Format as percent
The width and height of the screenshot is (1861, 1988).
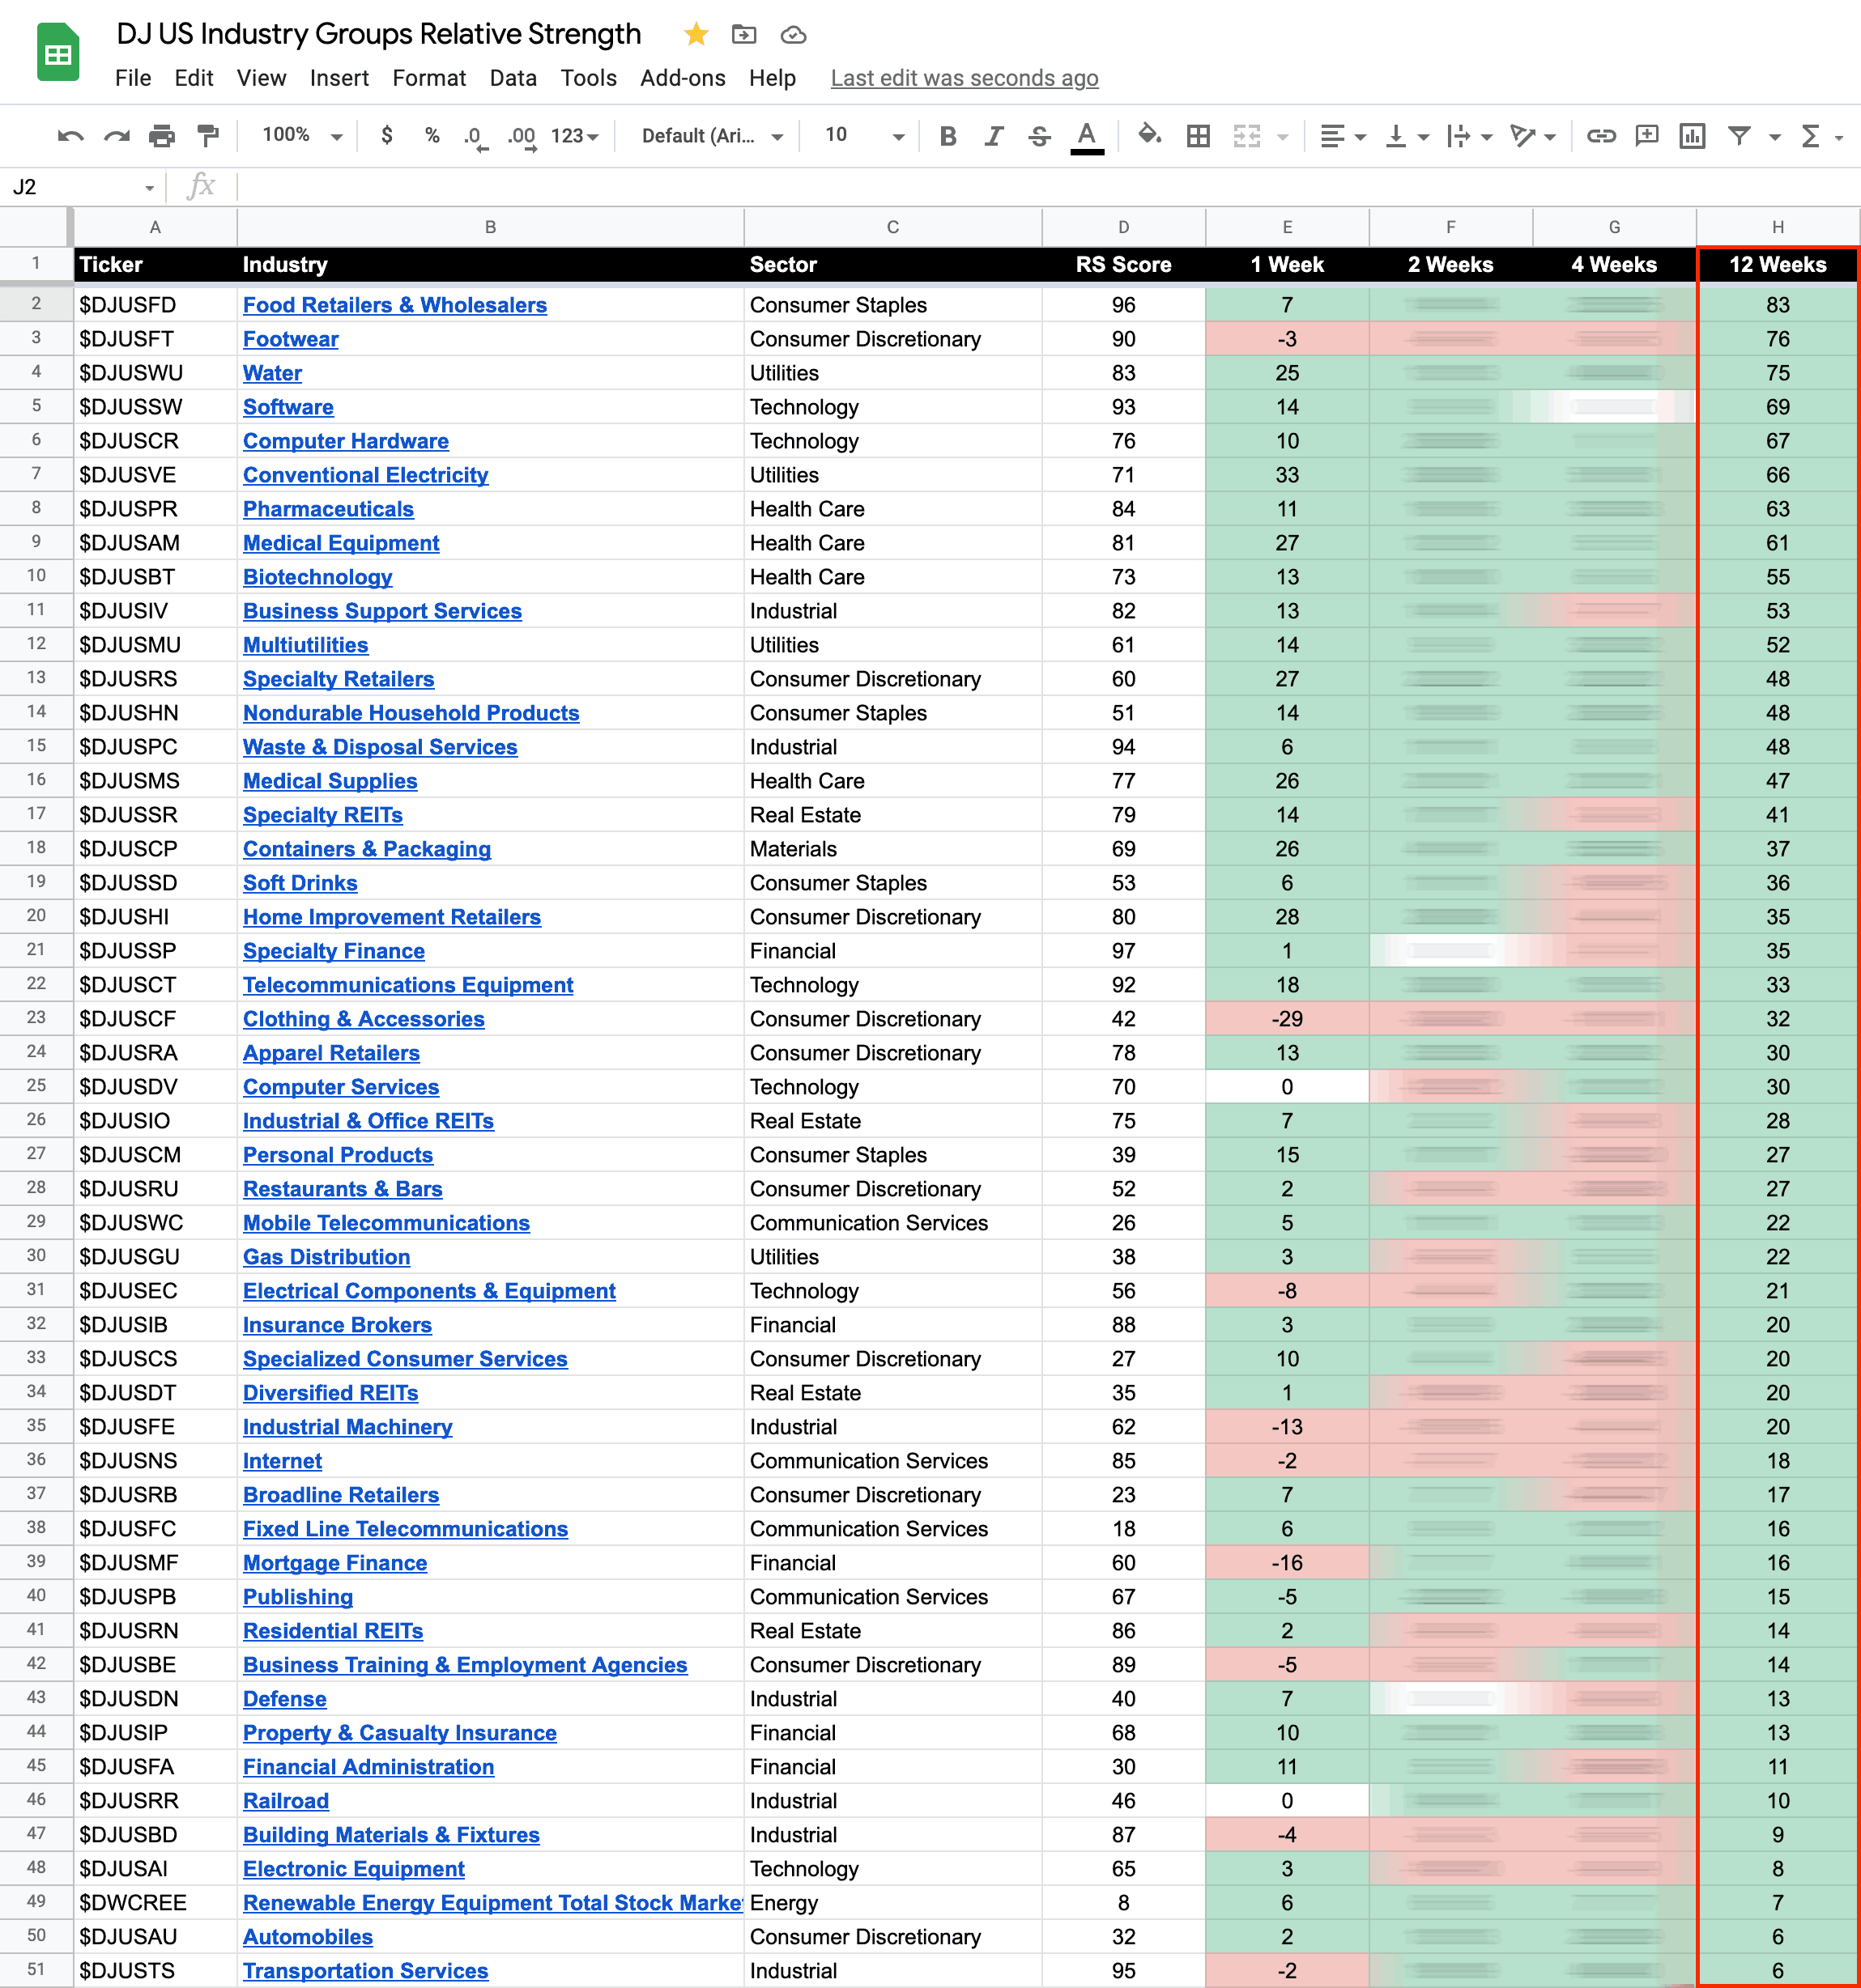(432, 135)
